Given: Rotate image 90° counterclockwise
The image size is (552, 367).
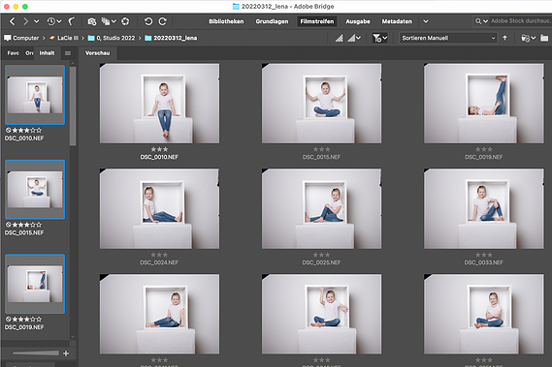Looking at the screenshot, I should coord(148,21).
